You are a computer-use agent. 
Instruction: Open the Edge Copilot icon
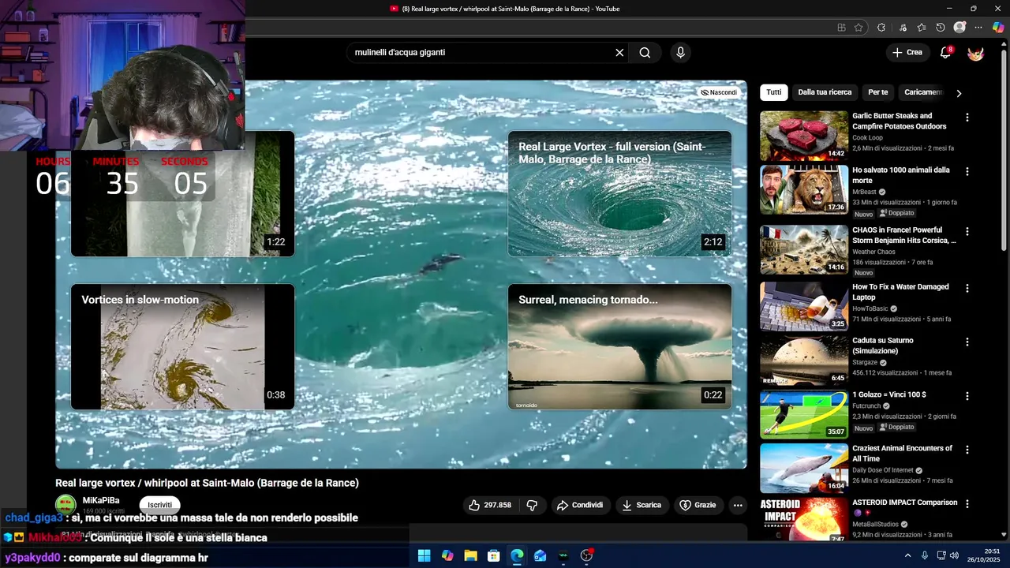(998, 28)
